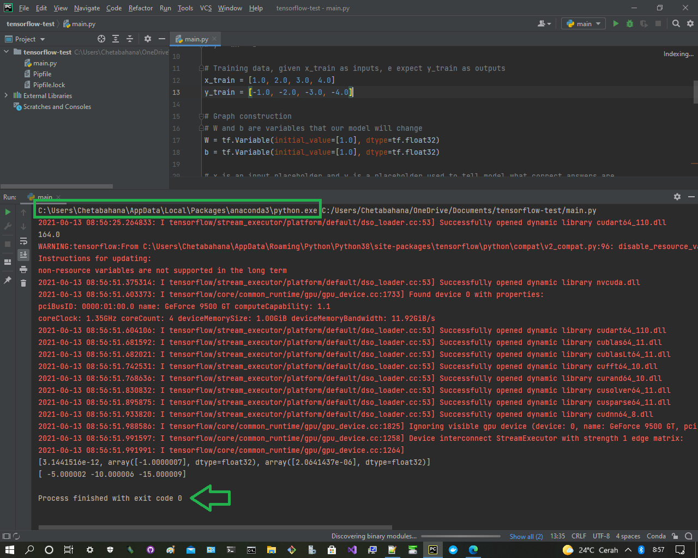This screenshot has height=558, width=698.
Task: Click the Run panel stop square
Action: [8, 244]
